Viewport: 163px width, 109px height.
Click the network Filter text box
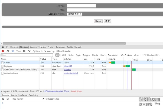coord(27,55)
